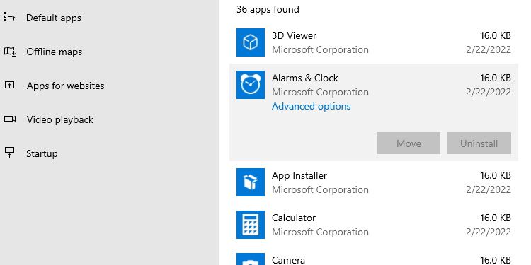This screenshot has width=531, height=265.
Task: Open the Startup apps page
Action: pyautogui.click(x=42, y=154)
